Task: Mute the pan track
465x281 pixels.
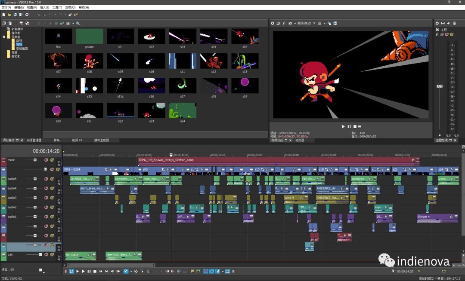Action: [x=46, y=255]
